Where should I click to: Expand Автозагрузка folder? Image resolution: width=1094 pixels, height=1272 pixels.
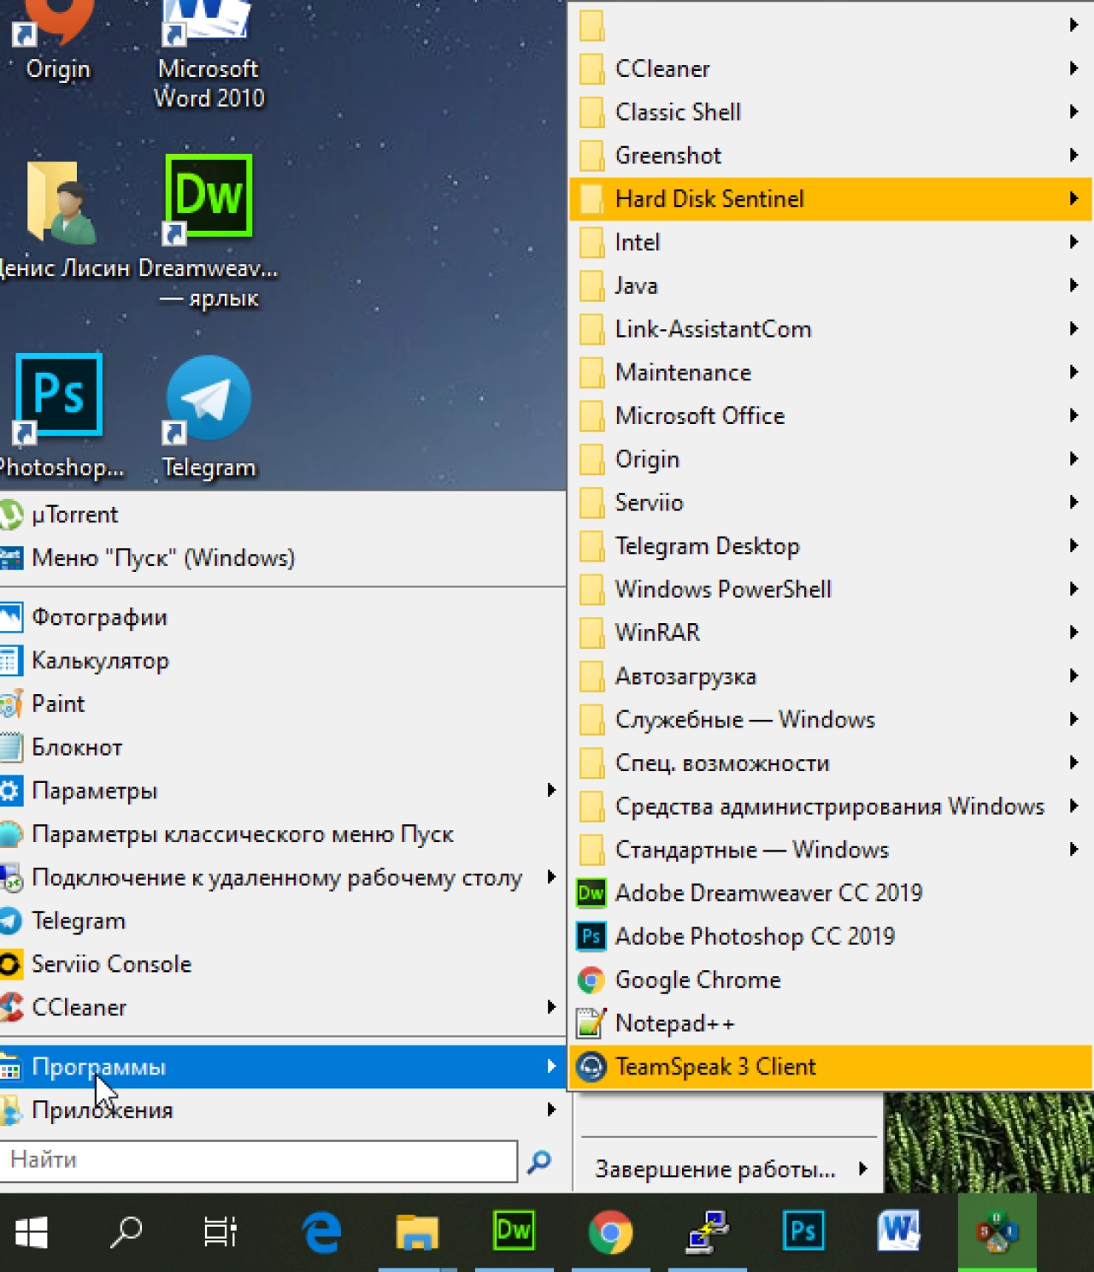(831, 676)
